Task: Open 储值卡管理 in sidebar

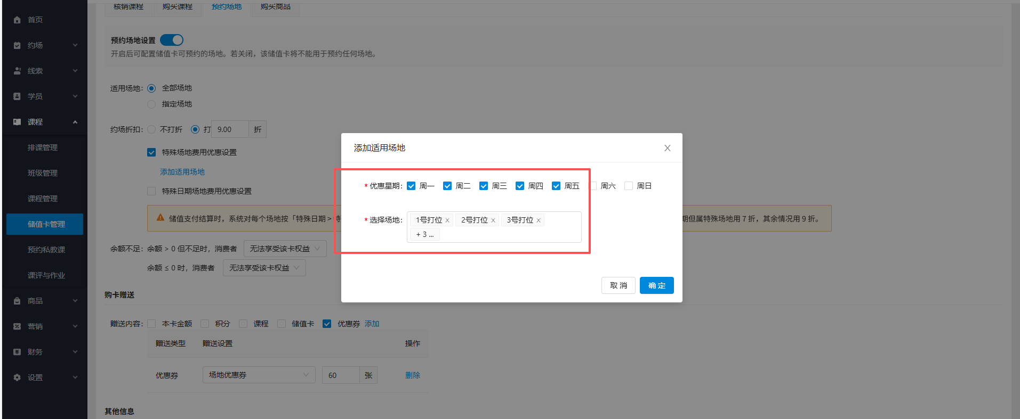Action: coord(45,224)
